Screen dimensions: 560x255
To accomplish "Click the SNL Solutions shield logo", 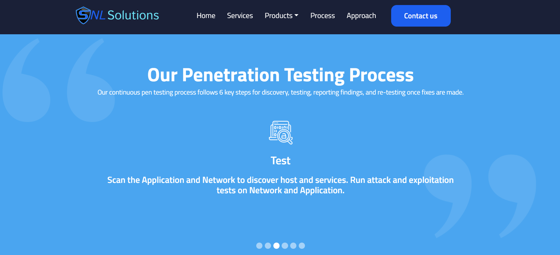I will [83, 15].
